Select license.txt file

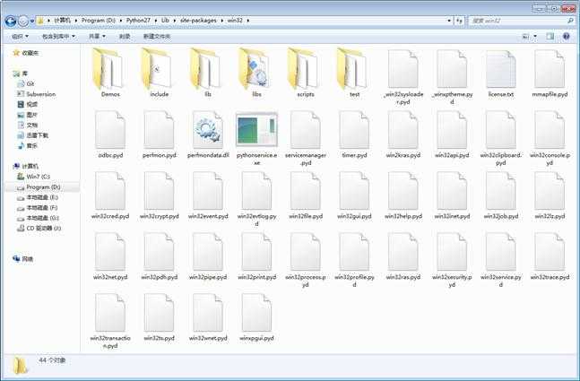[501, 73]
